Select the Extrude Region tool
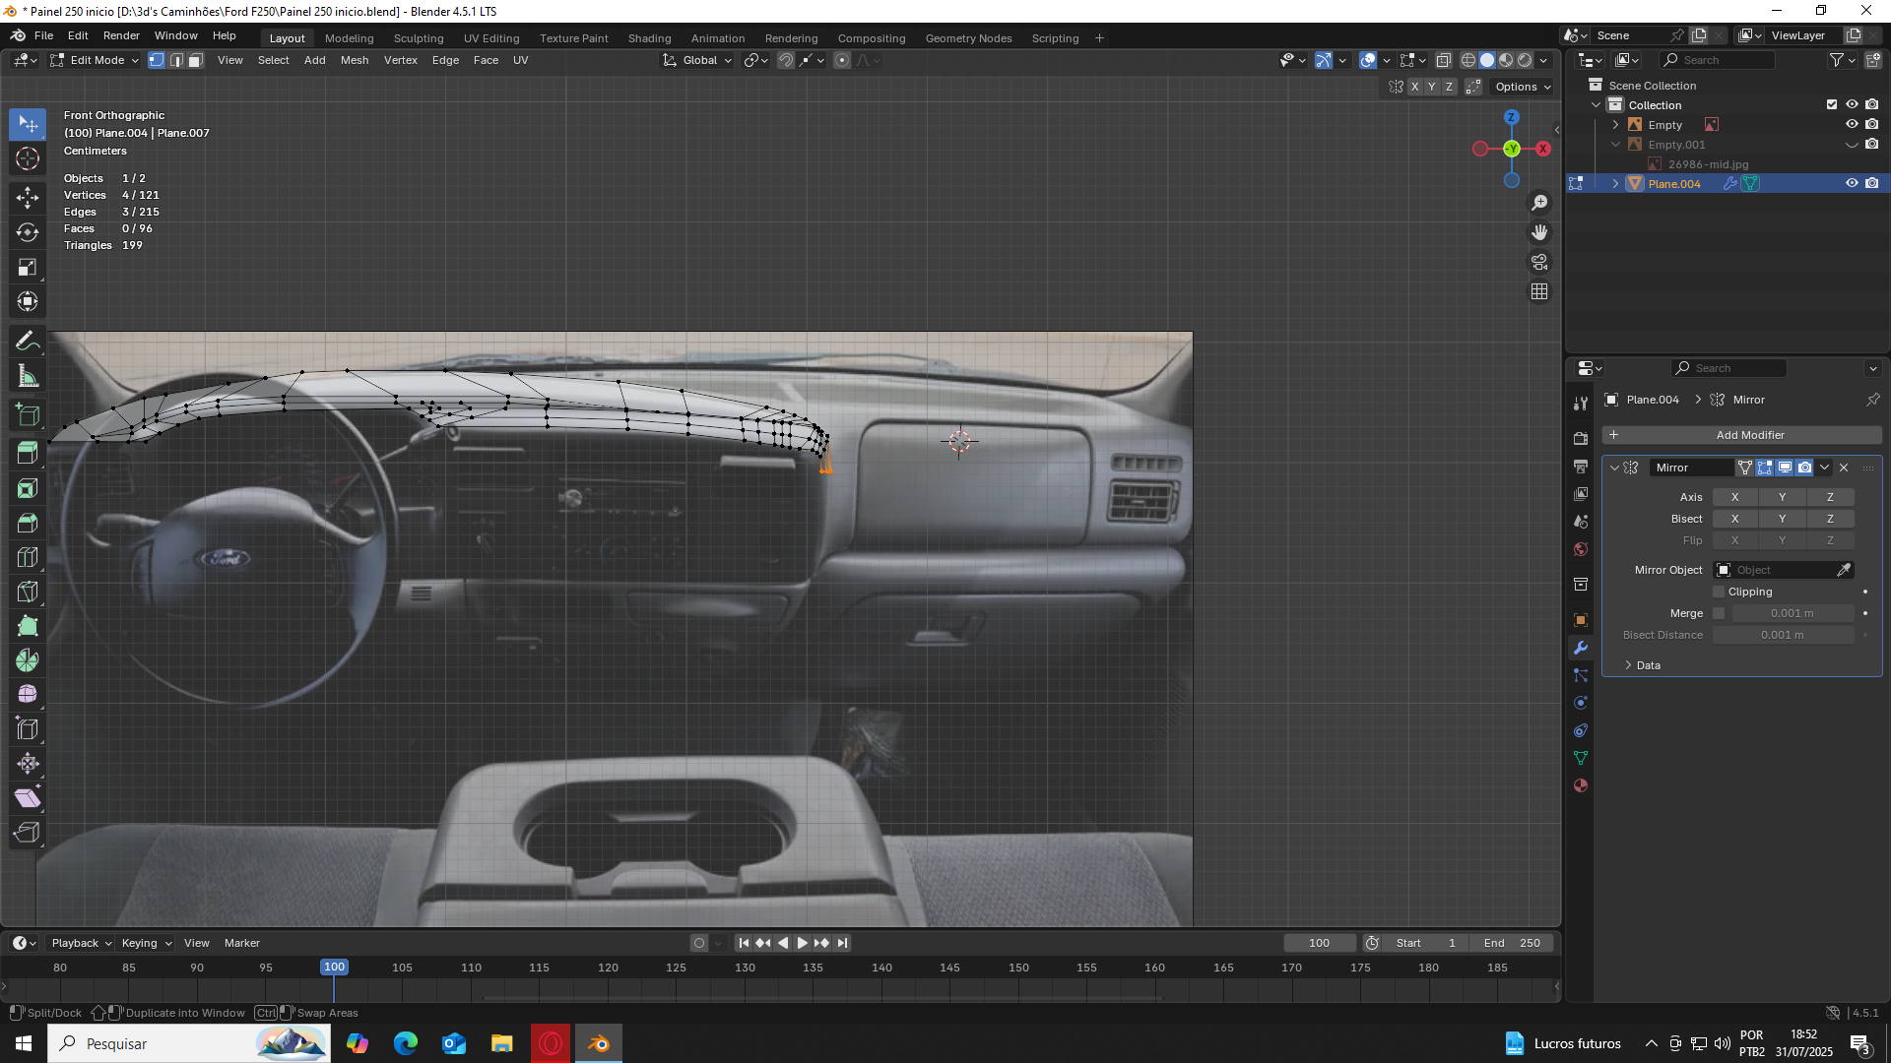 [x=28, y=453]
